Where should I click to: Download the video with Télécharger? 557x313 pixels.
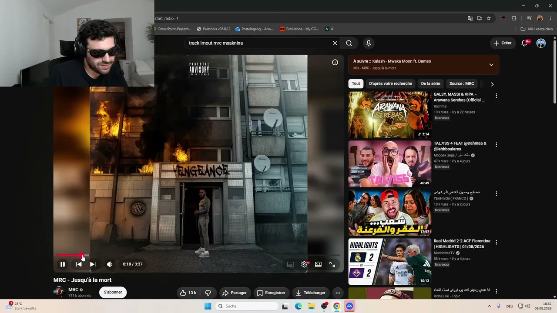click(311, 293)
